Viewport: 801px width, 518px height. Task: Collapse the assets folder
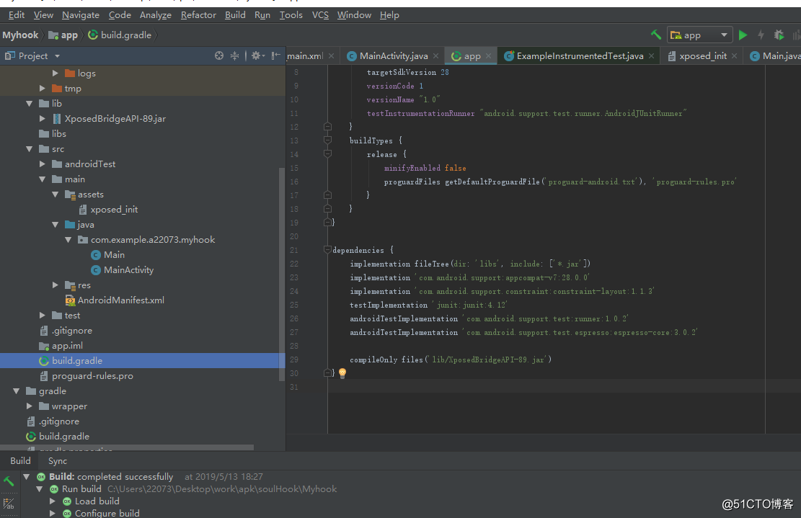tap(56, 195)
